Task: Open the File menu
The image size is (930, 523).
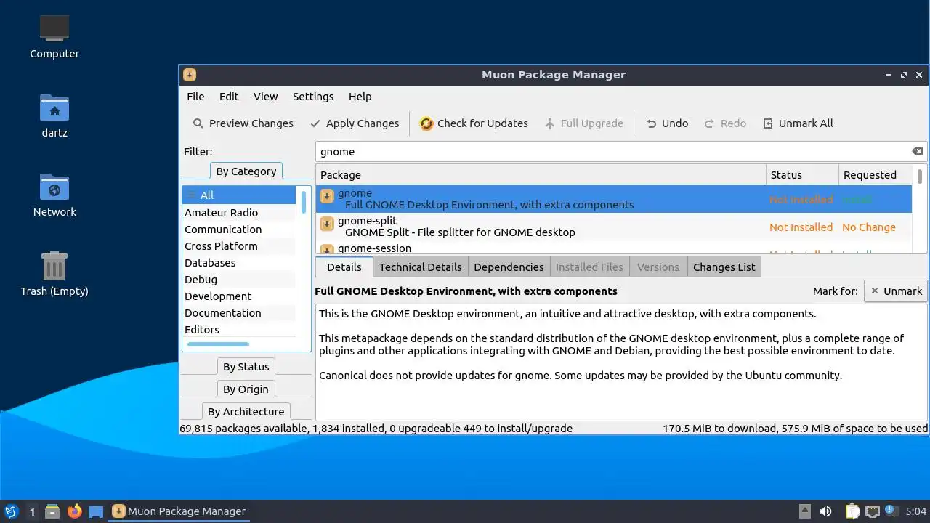Action: pos(195,97)
